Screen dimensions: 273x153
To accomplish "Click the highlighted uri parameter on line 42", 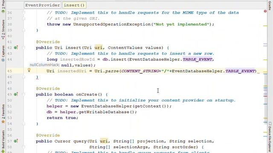I will coord(99,48).
